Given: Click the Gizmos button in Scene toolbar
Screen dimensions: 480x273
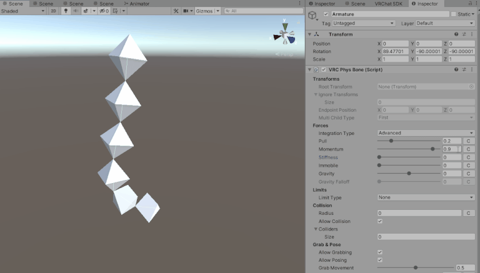Looking at the screenshot, I should (206, 11).
